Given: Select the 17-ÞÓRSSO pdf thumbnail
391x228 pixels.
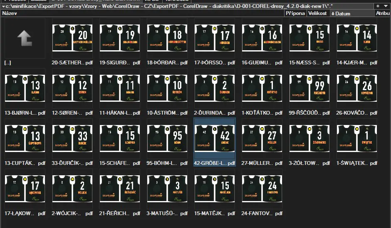Looking at the screenshot, I should point(215,38).
